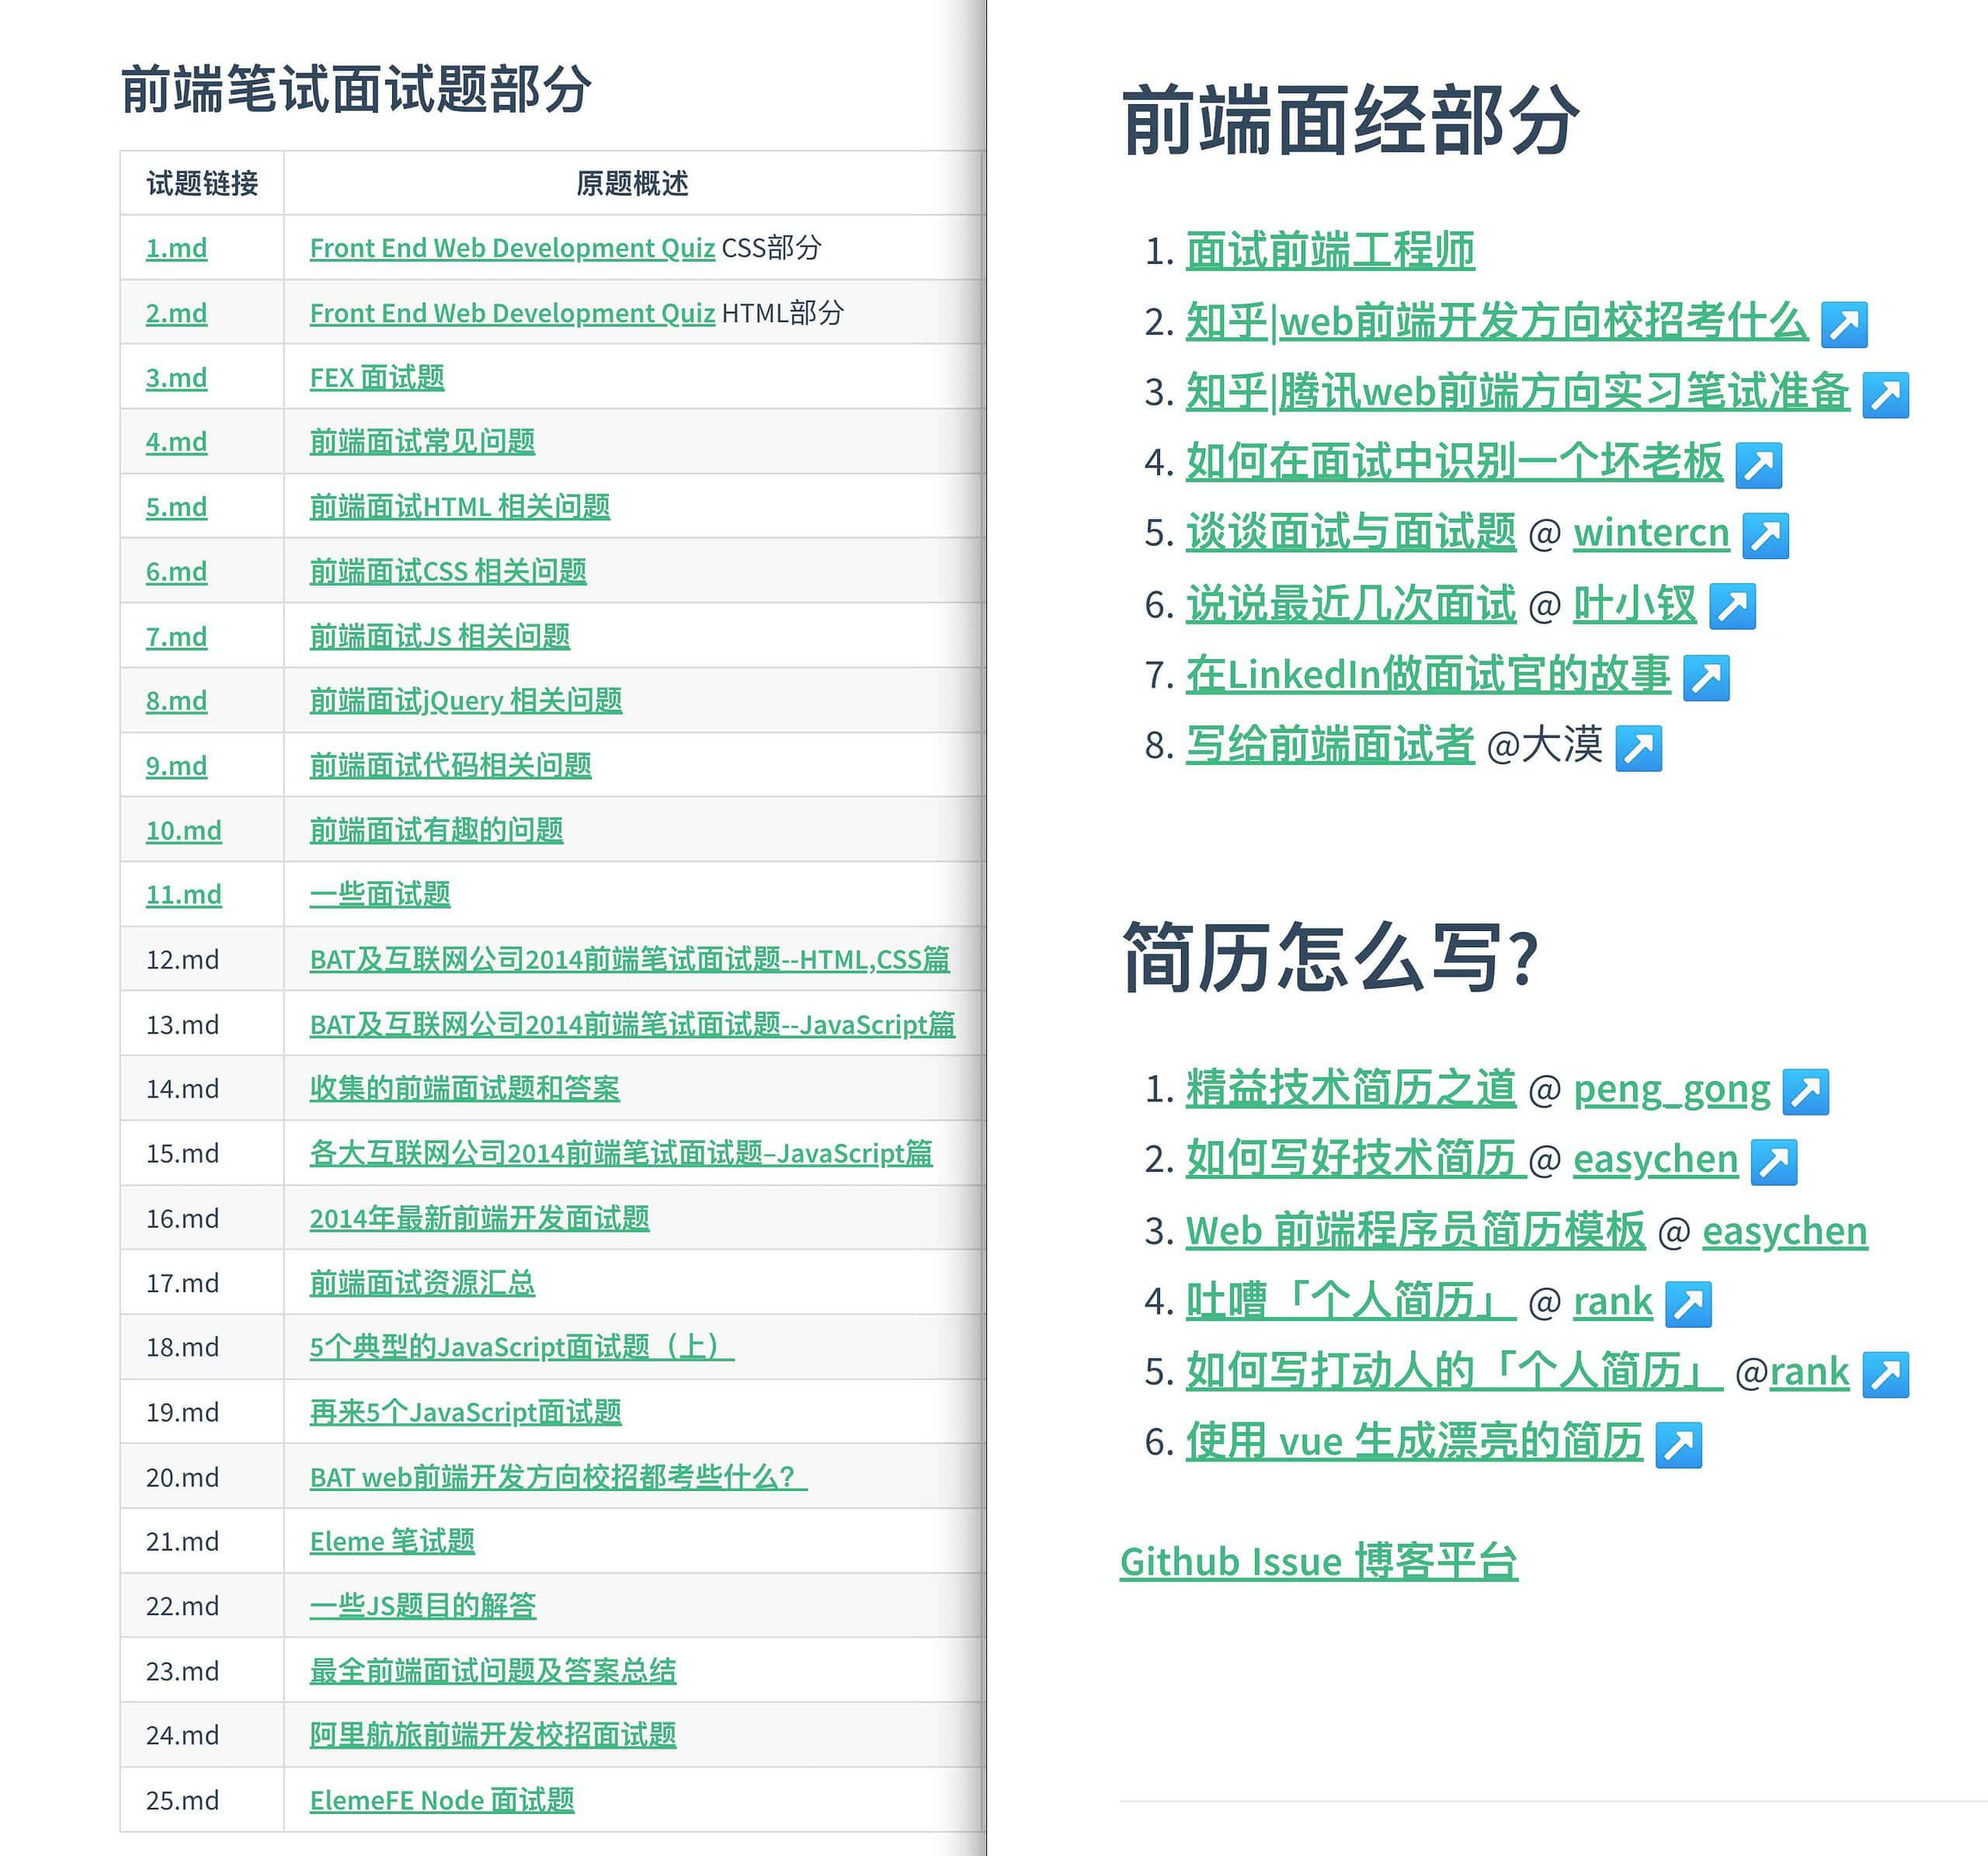Open the FEX 面试题 link

tap(377, 378)
